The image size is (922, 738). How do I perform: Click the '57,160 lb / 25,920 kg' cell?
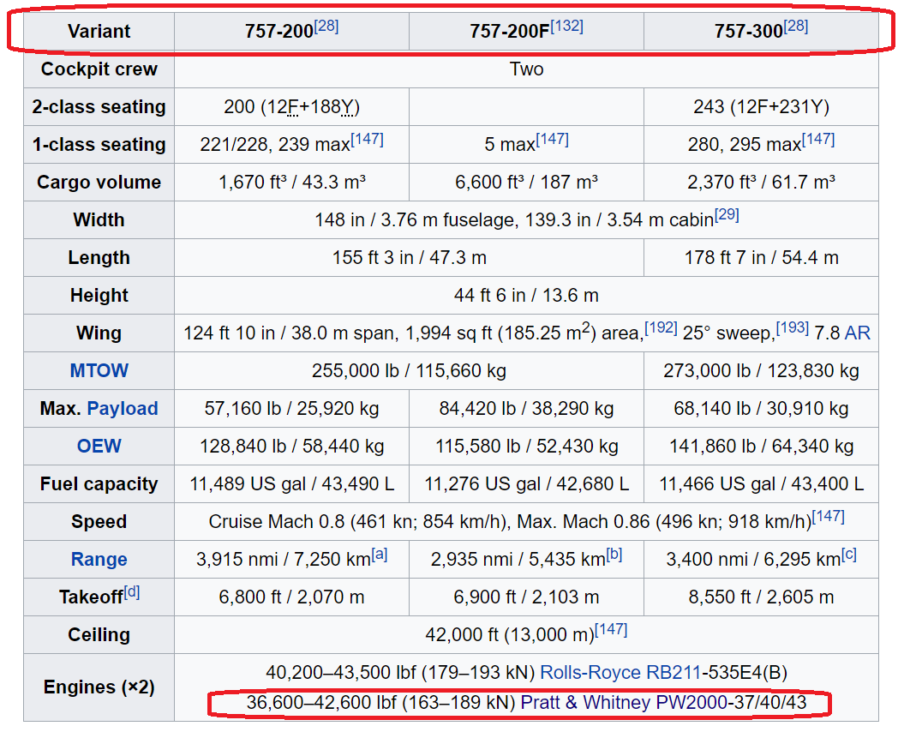tap(291, 408)
